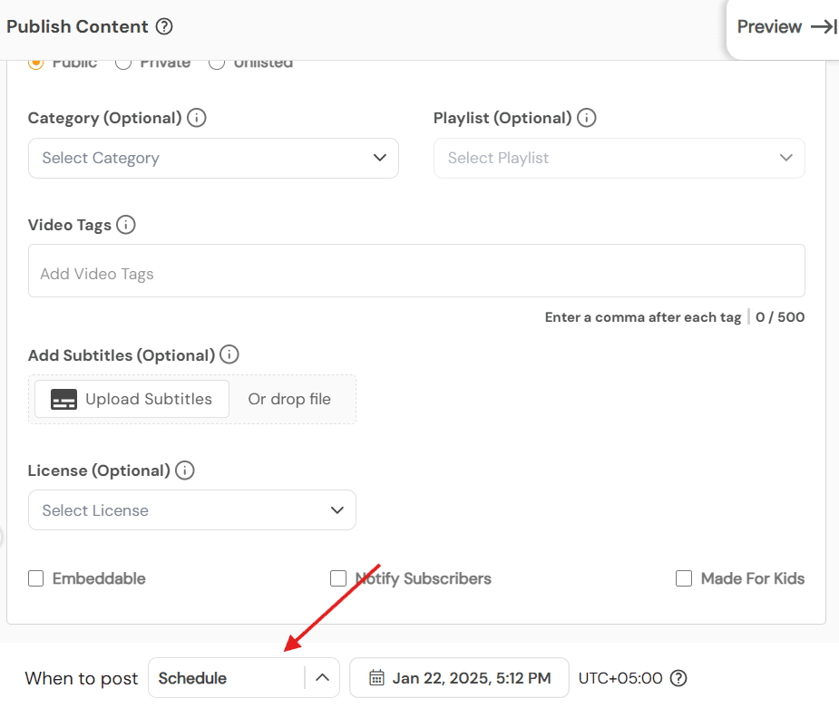839x708 pixels.
Task: View the Playlist info tooltip icon
Action: tap(587, 118)
